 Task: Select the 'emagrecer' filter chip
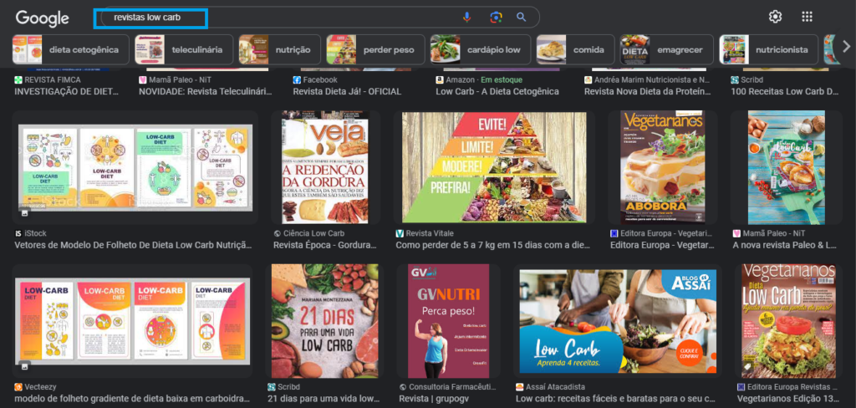pyautogui.click(x=666, y=49)
